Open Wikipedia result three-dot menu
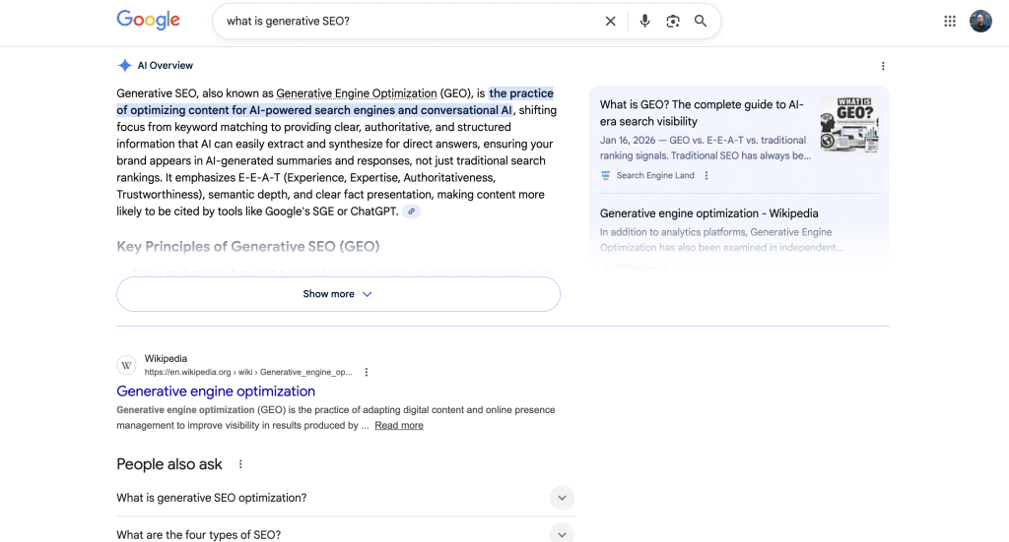Viewport: 1009px width, 542px height. click(x=367, y=372)
